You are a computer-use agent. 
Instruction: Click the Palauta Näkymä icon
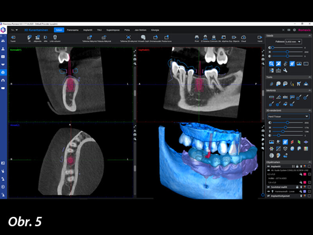coord(104,37)
